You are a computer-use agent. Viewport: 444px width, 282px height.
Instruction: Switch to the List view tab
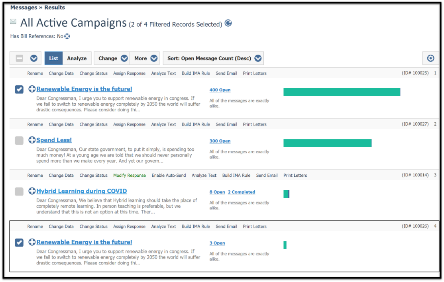(x=53, y=58)
